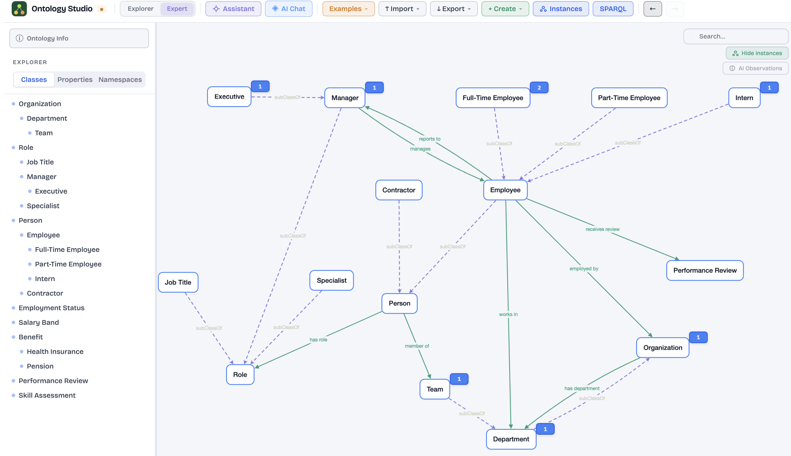Click the Department graph node

[511, 439]
